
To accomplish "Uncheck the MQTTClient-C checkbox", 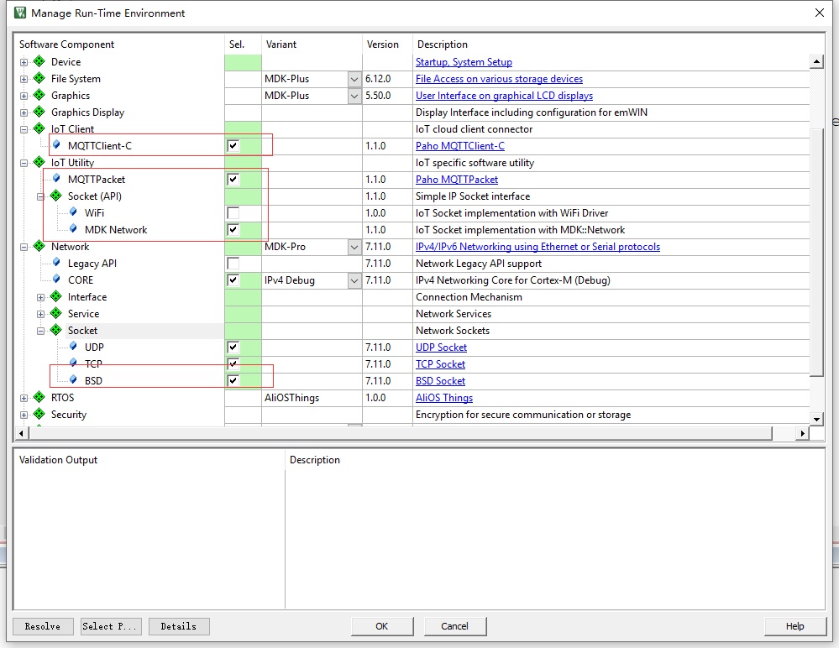I will 233,146.
